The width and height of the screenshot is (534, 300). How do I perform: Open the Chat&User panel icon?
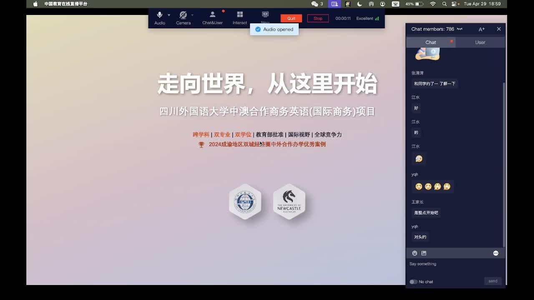click(x=212, y=15)
